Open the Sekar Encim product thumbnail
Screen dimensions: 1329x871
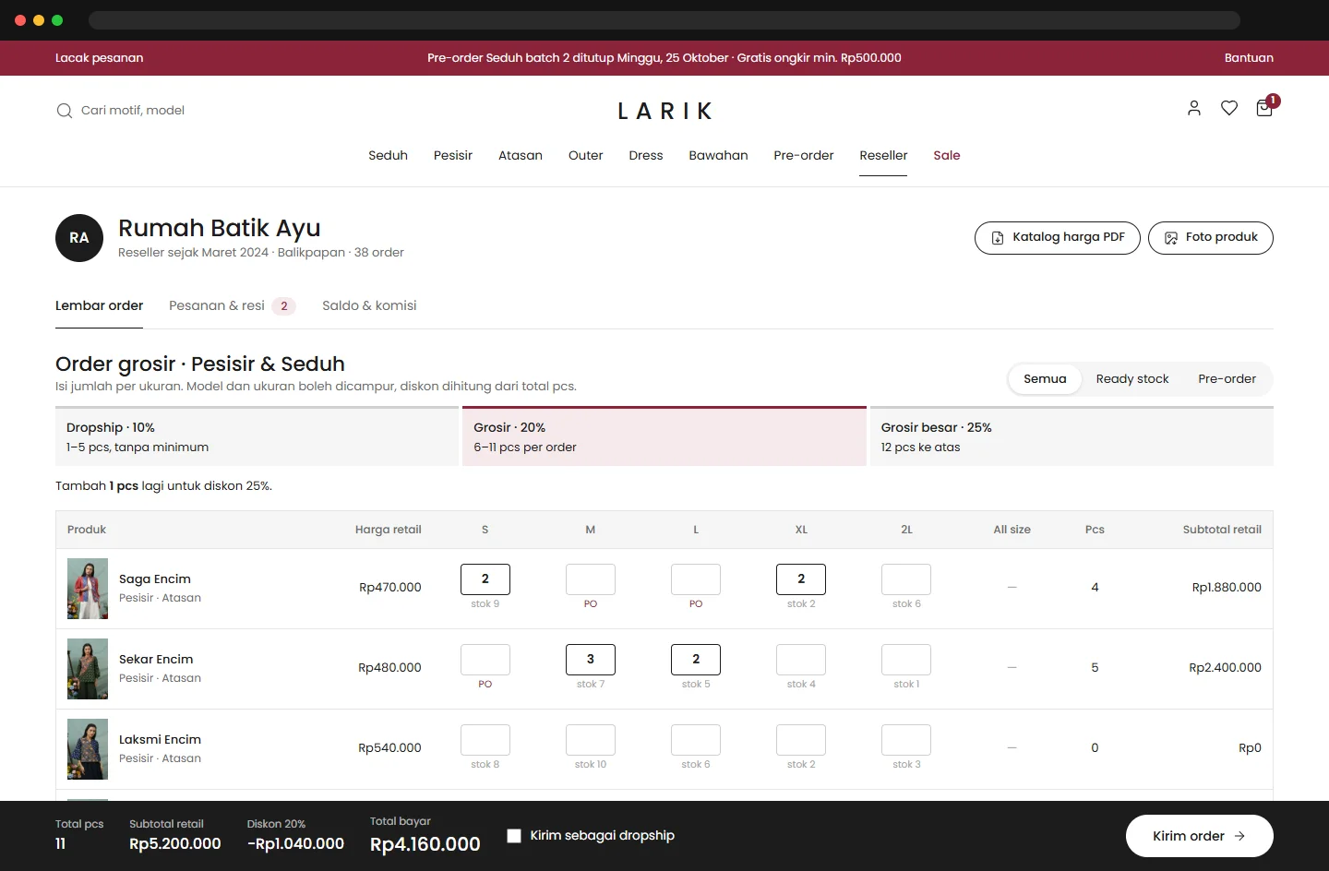point(88,669)
